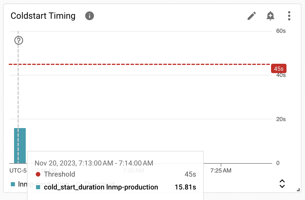Image resolution: width=305 pixels, height=200 pixels.
Task: Click the Threshold row in the tooltip
Action: click(116, 174)
